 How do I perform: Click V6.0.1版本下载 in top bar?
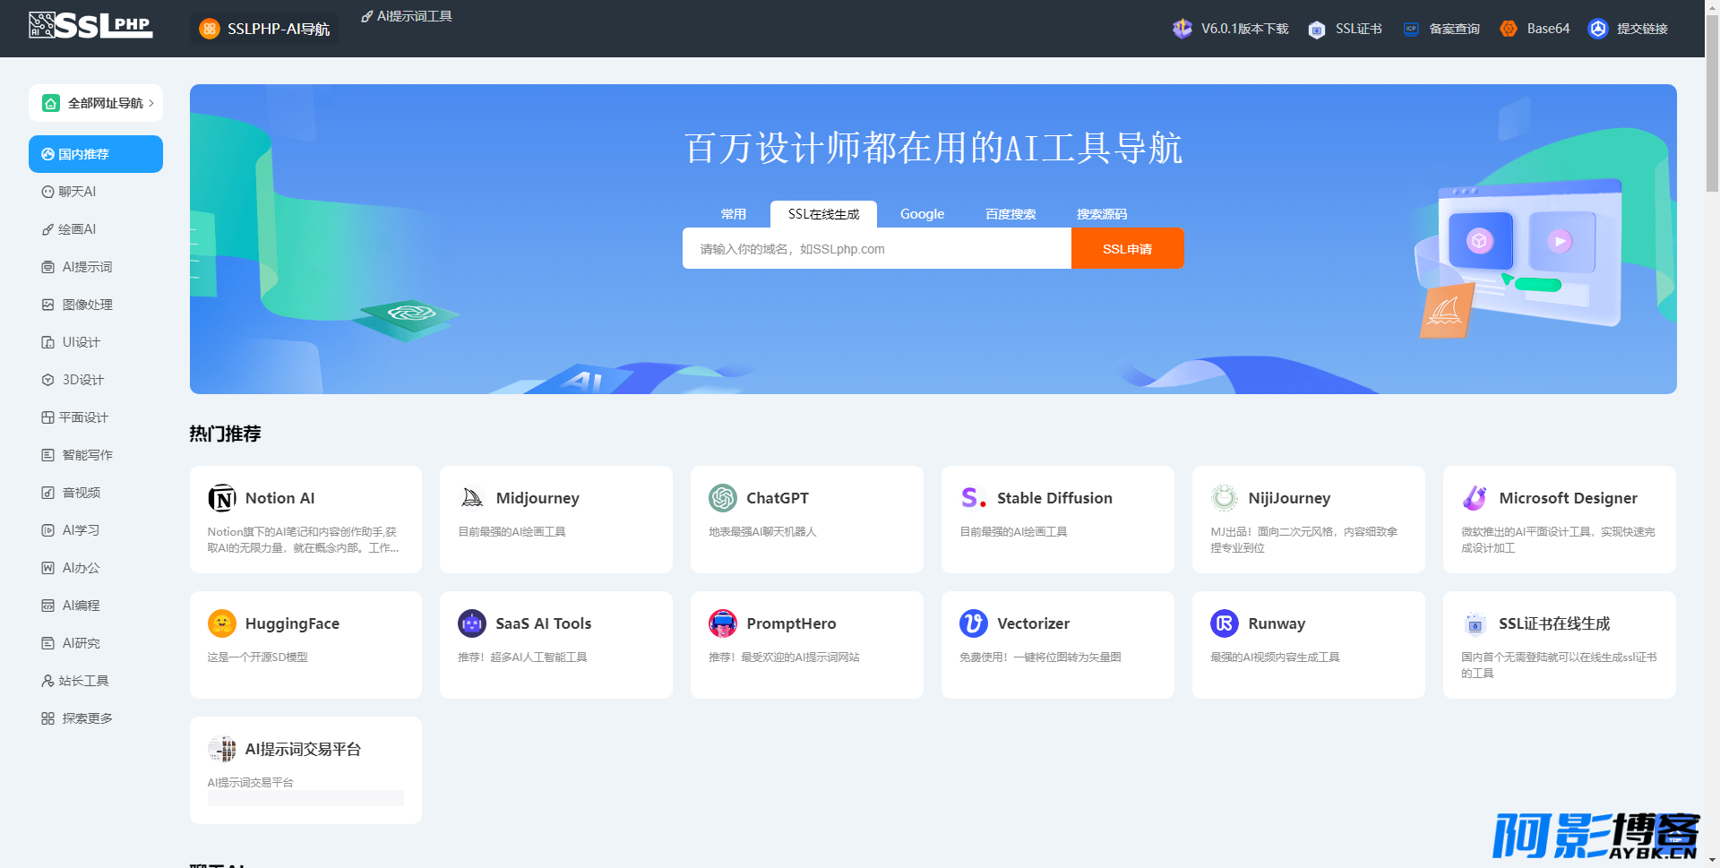click(1230, 29)
